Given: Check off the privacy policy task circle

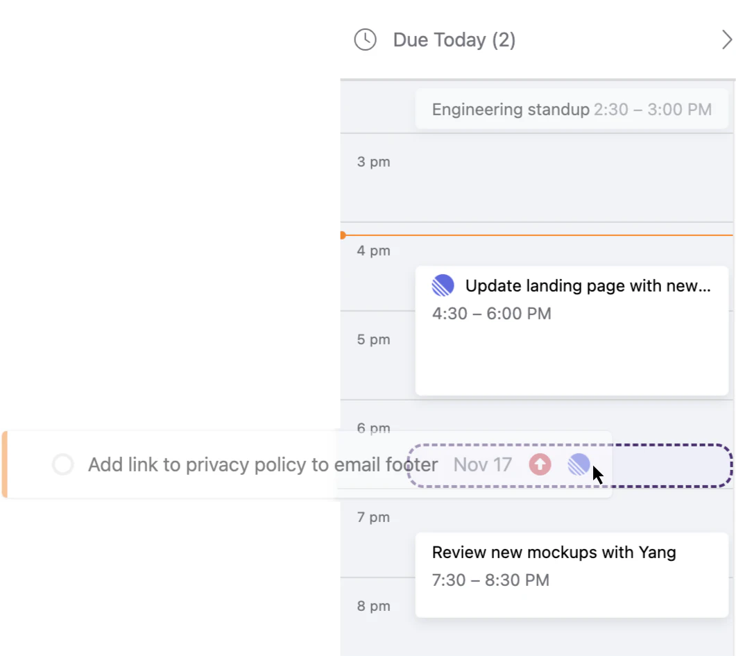Looking at the screenshot, I should [x=63, y=464].
